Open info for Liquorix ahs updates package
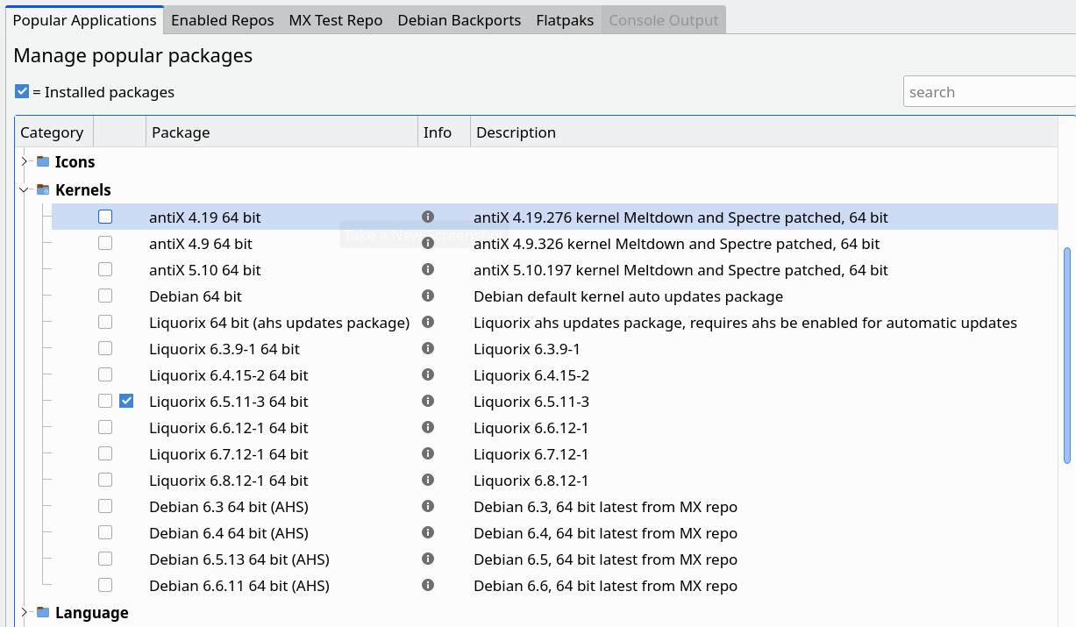 [428, 322]
